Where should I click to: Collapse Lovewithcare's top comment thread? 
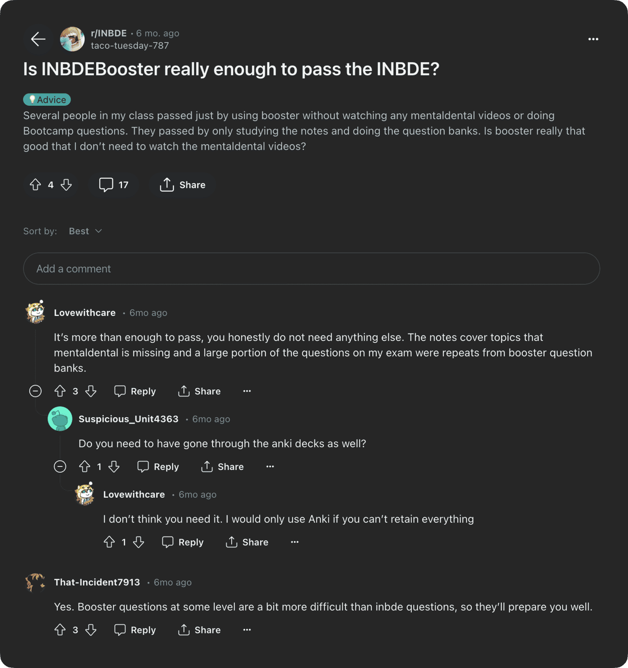(35, 391)
